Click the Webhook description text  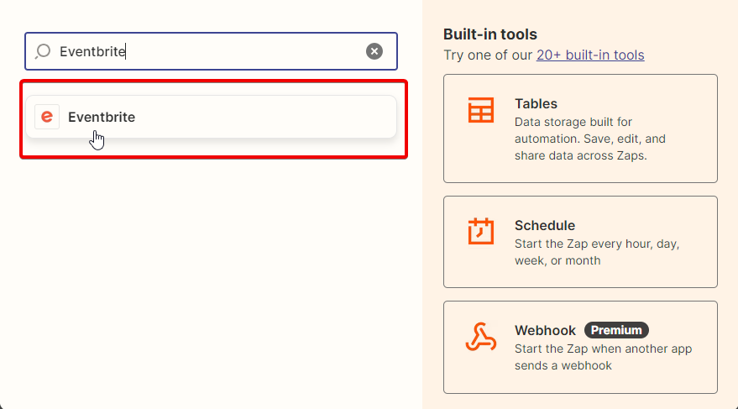tap(603, 357)
